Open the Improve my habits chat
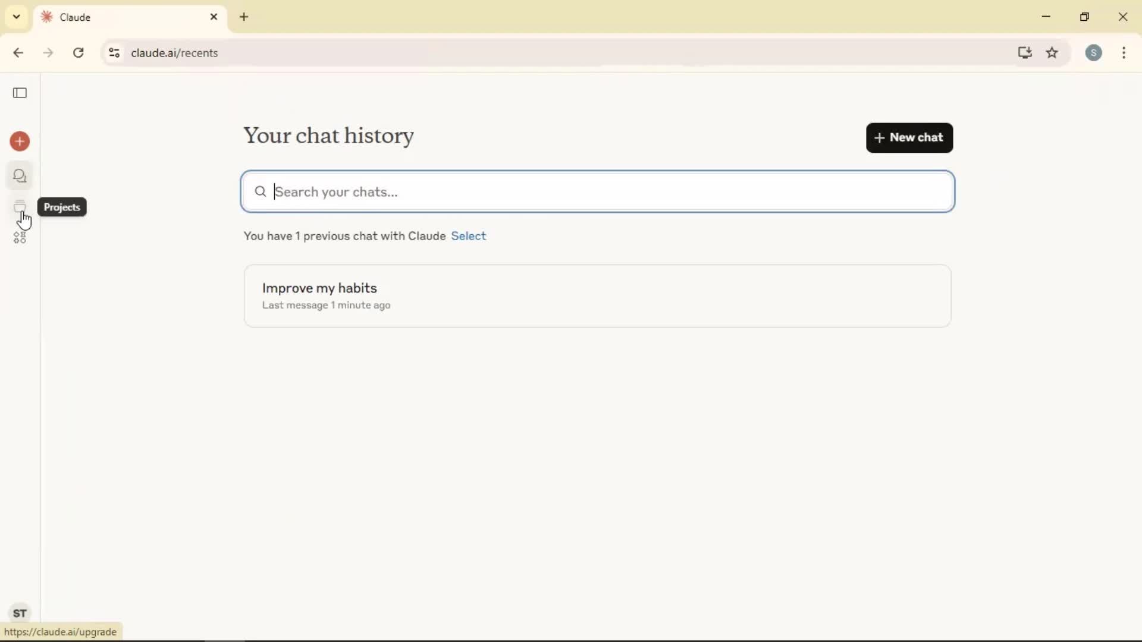Viewport: 1142px width, 642px height. pos(597,296)
